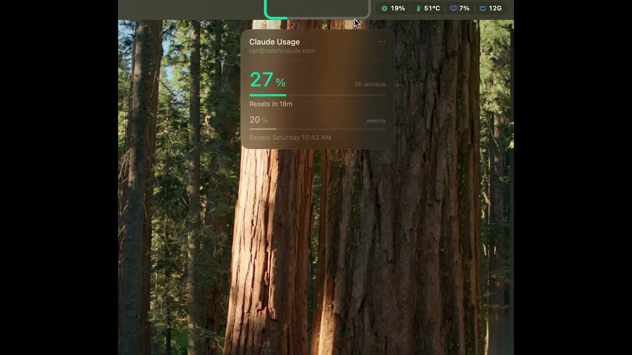Click the memory icon showing 12G

coord(483,8)
